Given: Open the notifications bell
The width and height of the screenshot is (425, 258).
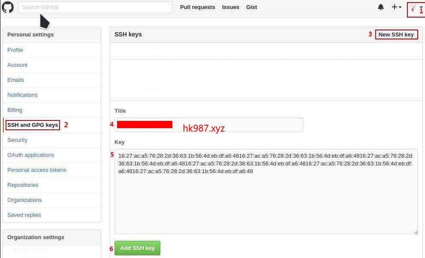Looking at the screenshot, I should click(x=380, y=7).
